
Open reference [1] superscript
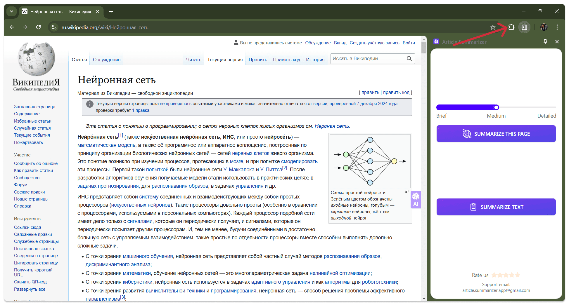(x=120, y=135)
